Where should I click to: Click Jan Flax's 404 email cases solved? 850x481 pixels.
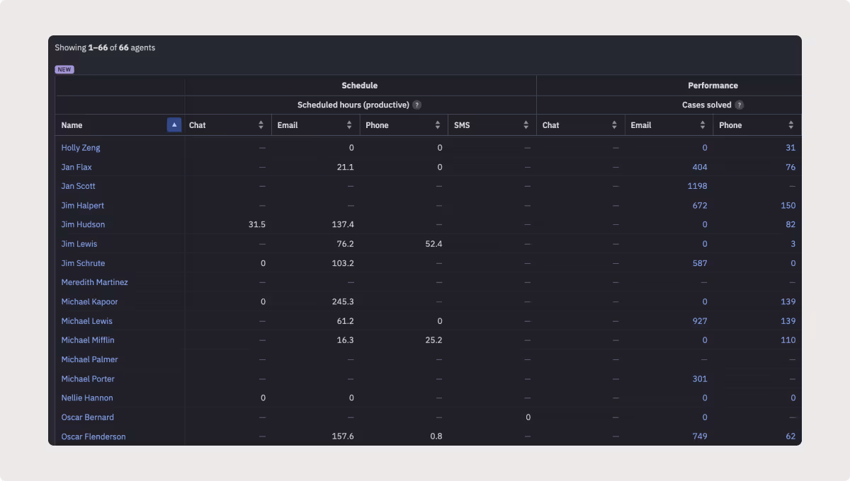pyautogui.click(x=700, y=167)
